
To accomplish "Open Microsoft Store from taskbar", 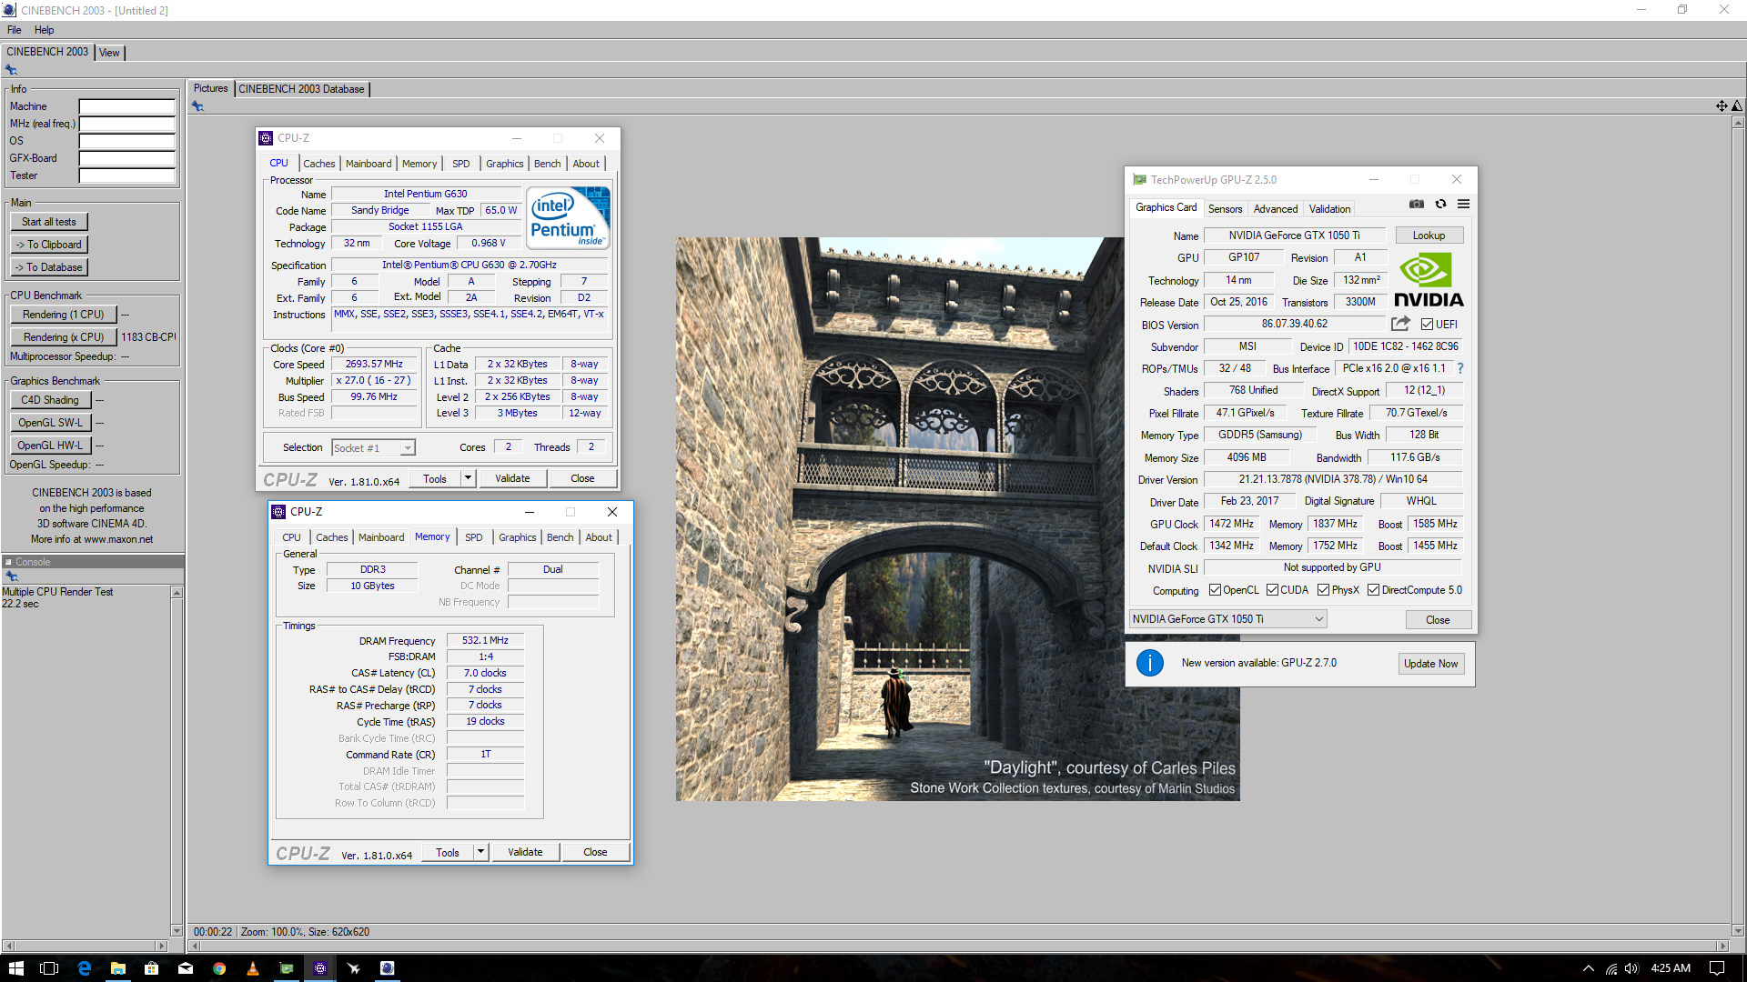I will [x=151, y=968].
